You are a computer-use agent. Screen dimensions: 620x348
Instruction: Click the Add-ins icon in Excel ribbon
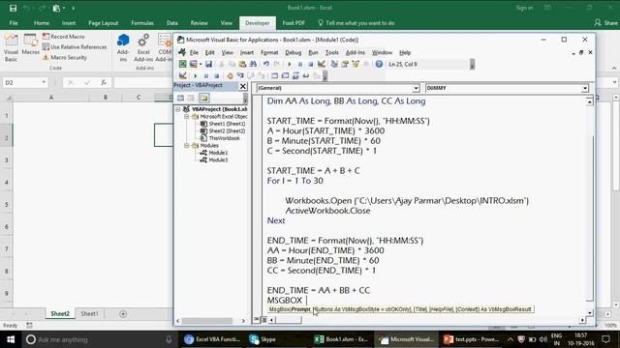[x=123, y=47]
